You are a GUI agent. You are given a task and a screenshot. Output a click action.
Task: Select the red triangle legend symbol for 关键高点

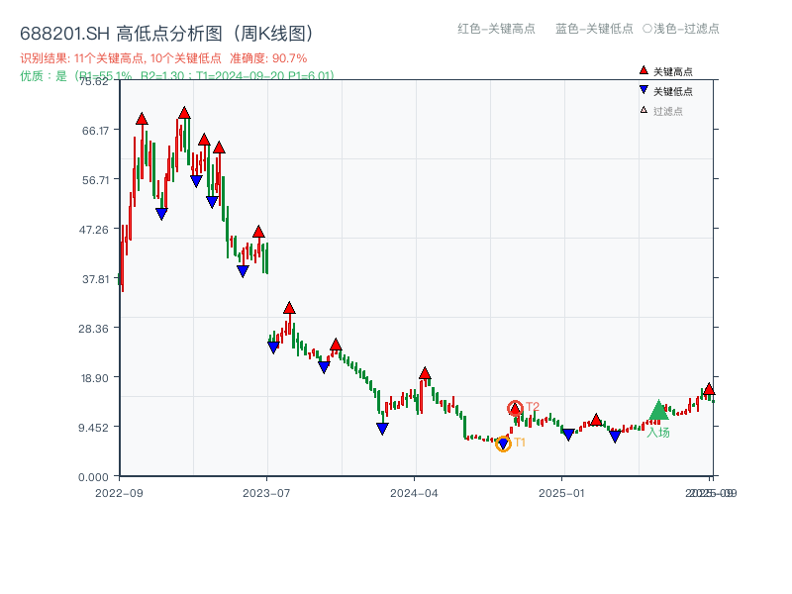click(x=643, y=70)
